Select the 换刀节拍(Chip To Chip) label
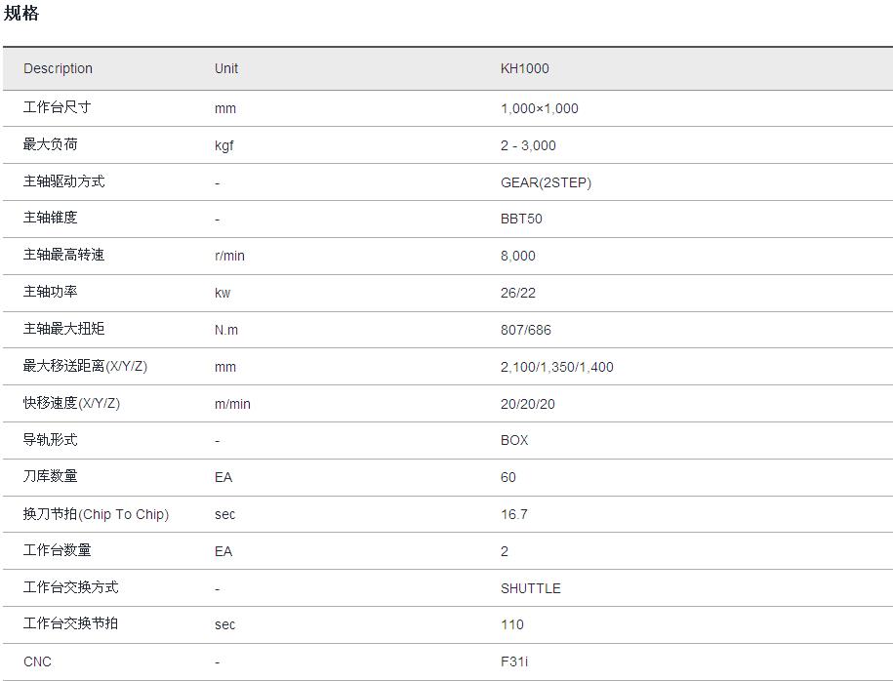This screenshot has height=681, width=893. click(x=96, y=514)
